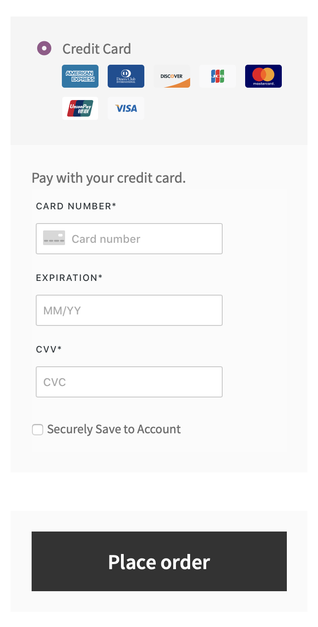Click the "Securely Save to Account" label text

coord(114,429)
